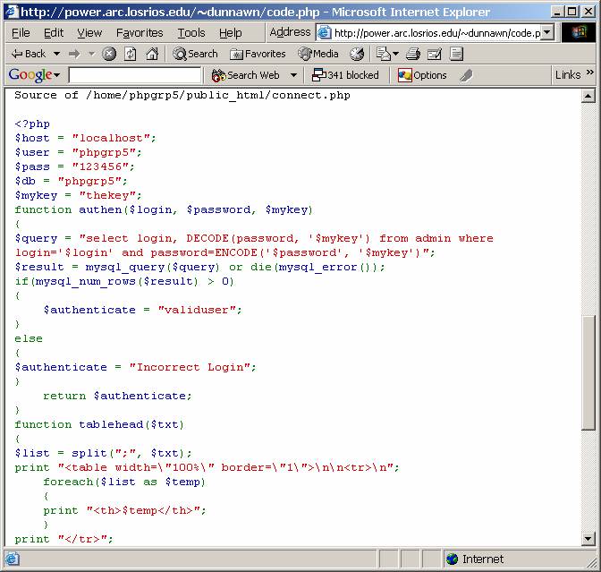Open the Forward history dropdown arrow

[91, 54]
